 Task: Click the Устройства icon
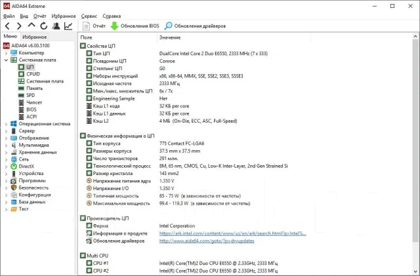pos(14,174)
